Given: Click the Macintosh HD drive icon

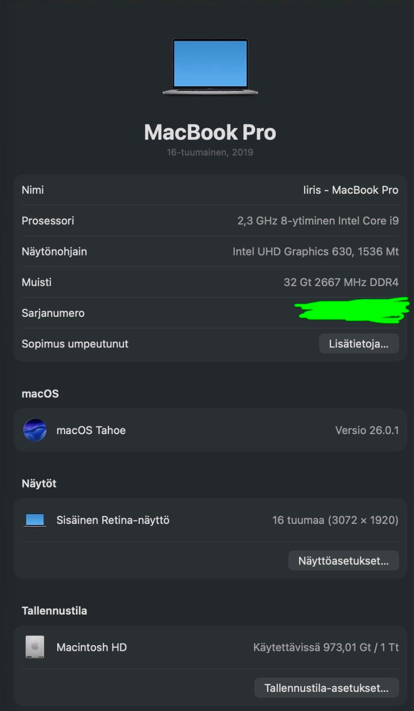Looking at the screenshot, I should (x=35, y=647).
